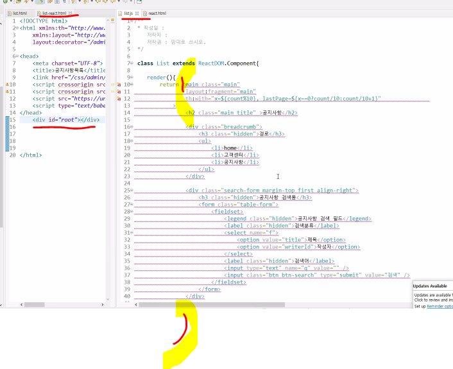The height and width of the screenshot is (369, 453).
Task: Activate the list.js editor tab
Action: (x=128, y=13)
